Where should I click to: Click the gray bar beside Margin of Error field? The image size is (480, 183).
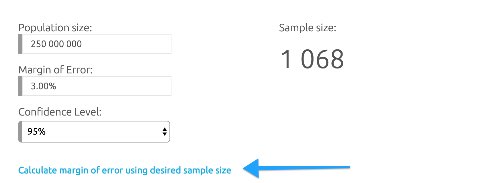pos(20,86)
